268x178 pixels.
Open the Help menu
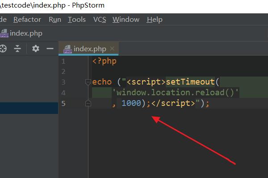(x=155, y=20)
